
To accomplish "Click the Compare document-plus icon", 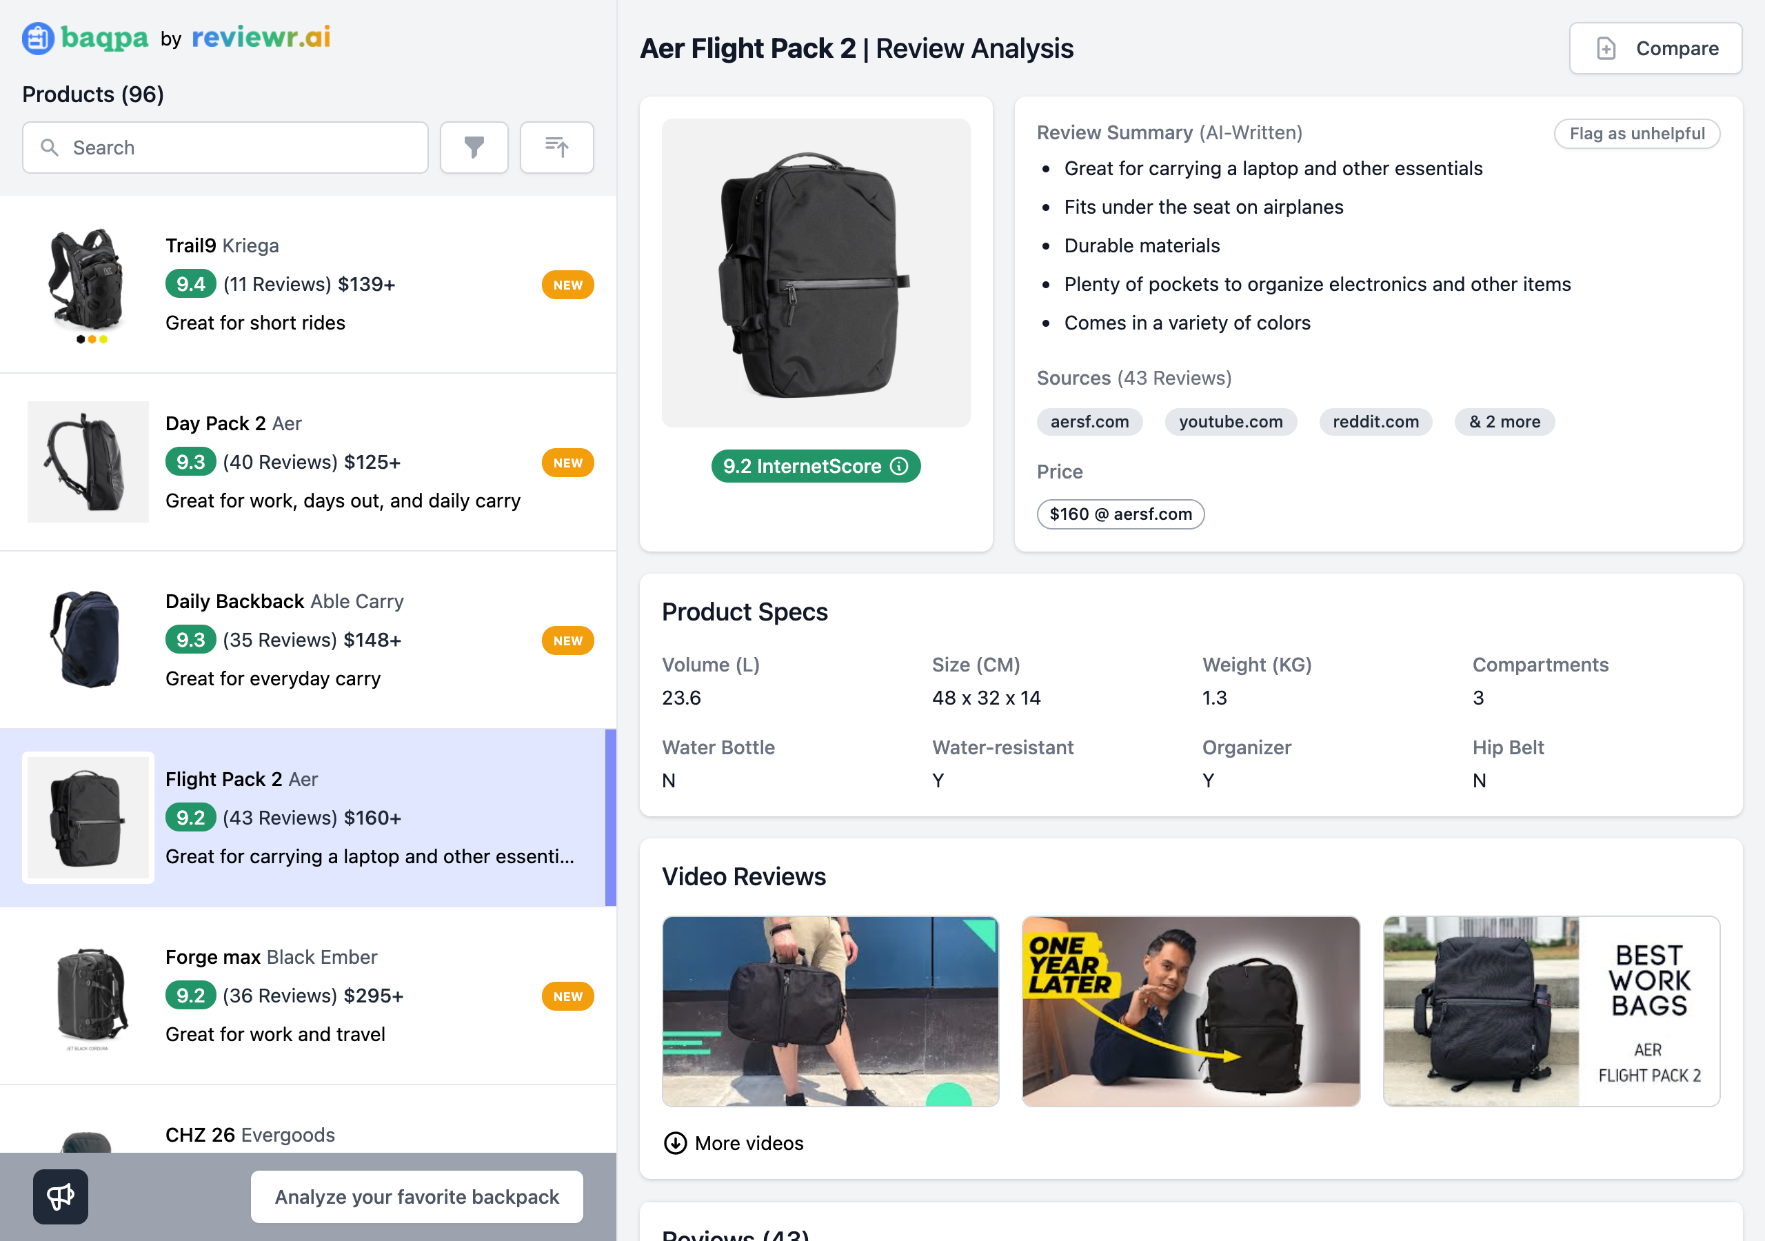I will [1606, 48].
